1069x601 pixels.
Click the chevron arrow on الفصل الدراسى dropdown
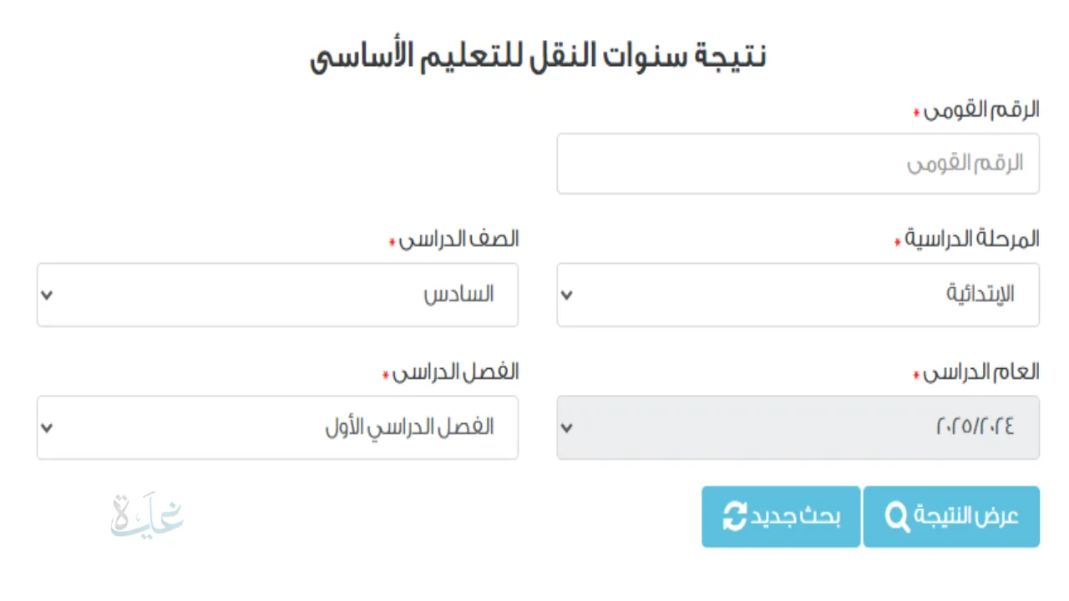point(47,427)
